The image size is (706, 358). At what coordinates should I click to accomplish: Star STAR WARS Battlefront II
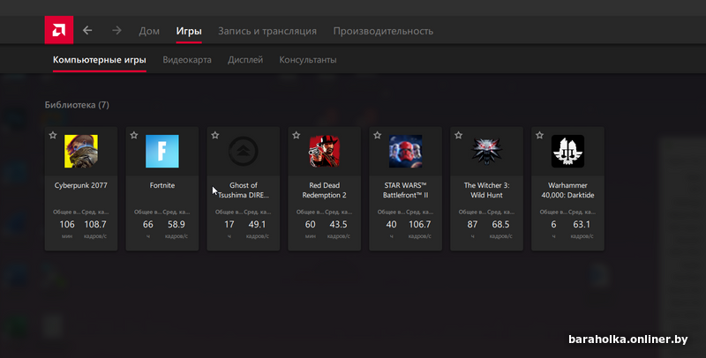coord(377,135)
